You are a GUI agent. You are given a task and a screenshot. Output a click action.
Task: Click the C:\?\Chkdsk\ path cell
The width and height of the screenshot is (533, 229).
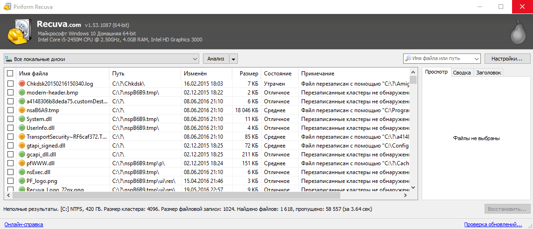pos(129,84)
